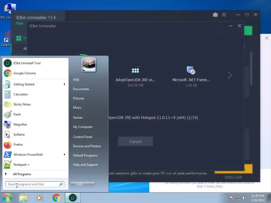Screen dimensions: 271x203
Task: Open Getting Started entry
Action: click(x=35, y=84)
